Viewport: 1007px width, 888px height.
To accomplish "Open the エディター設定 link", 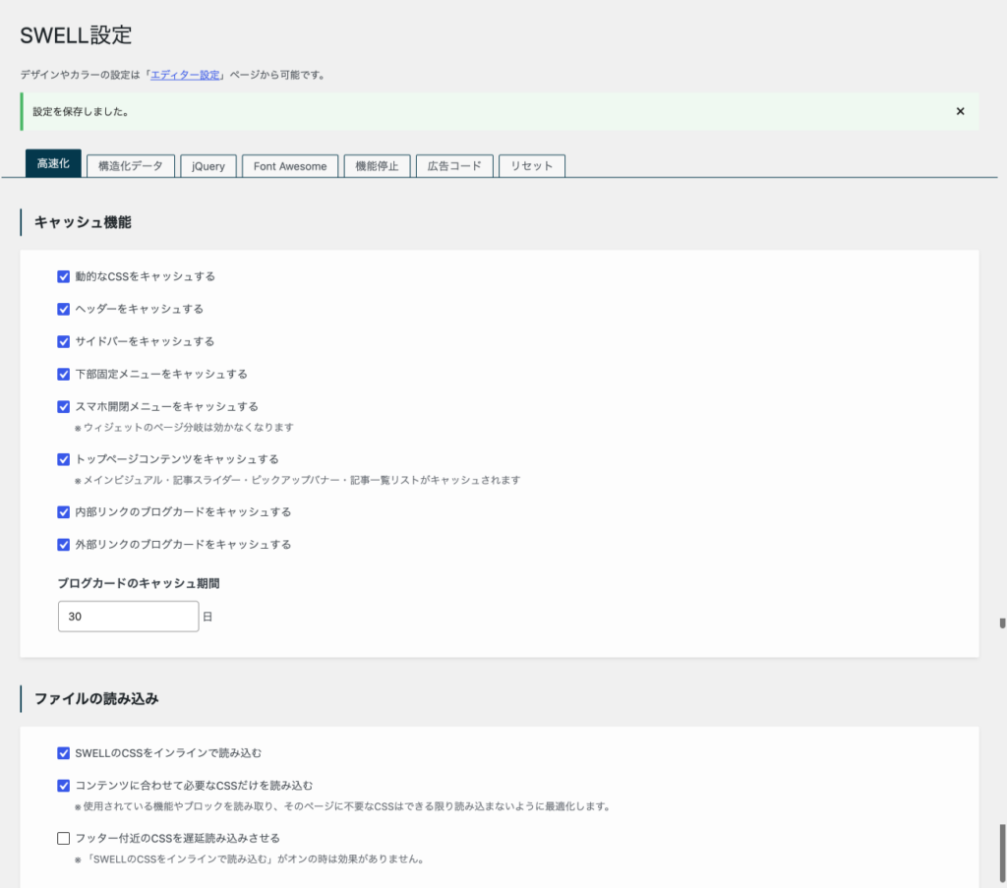I will pyautogui.click(x=185, y=75).
